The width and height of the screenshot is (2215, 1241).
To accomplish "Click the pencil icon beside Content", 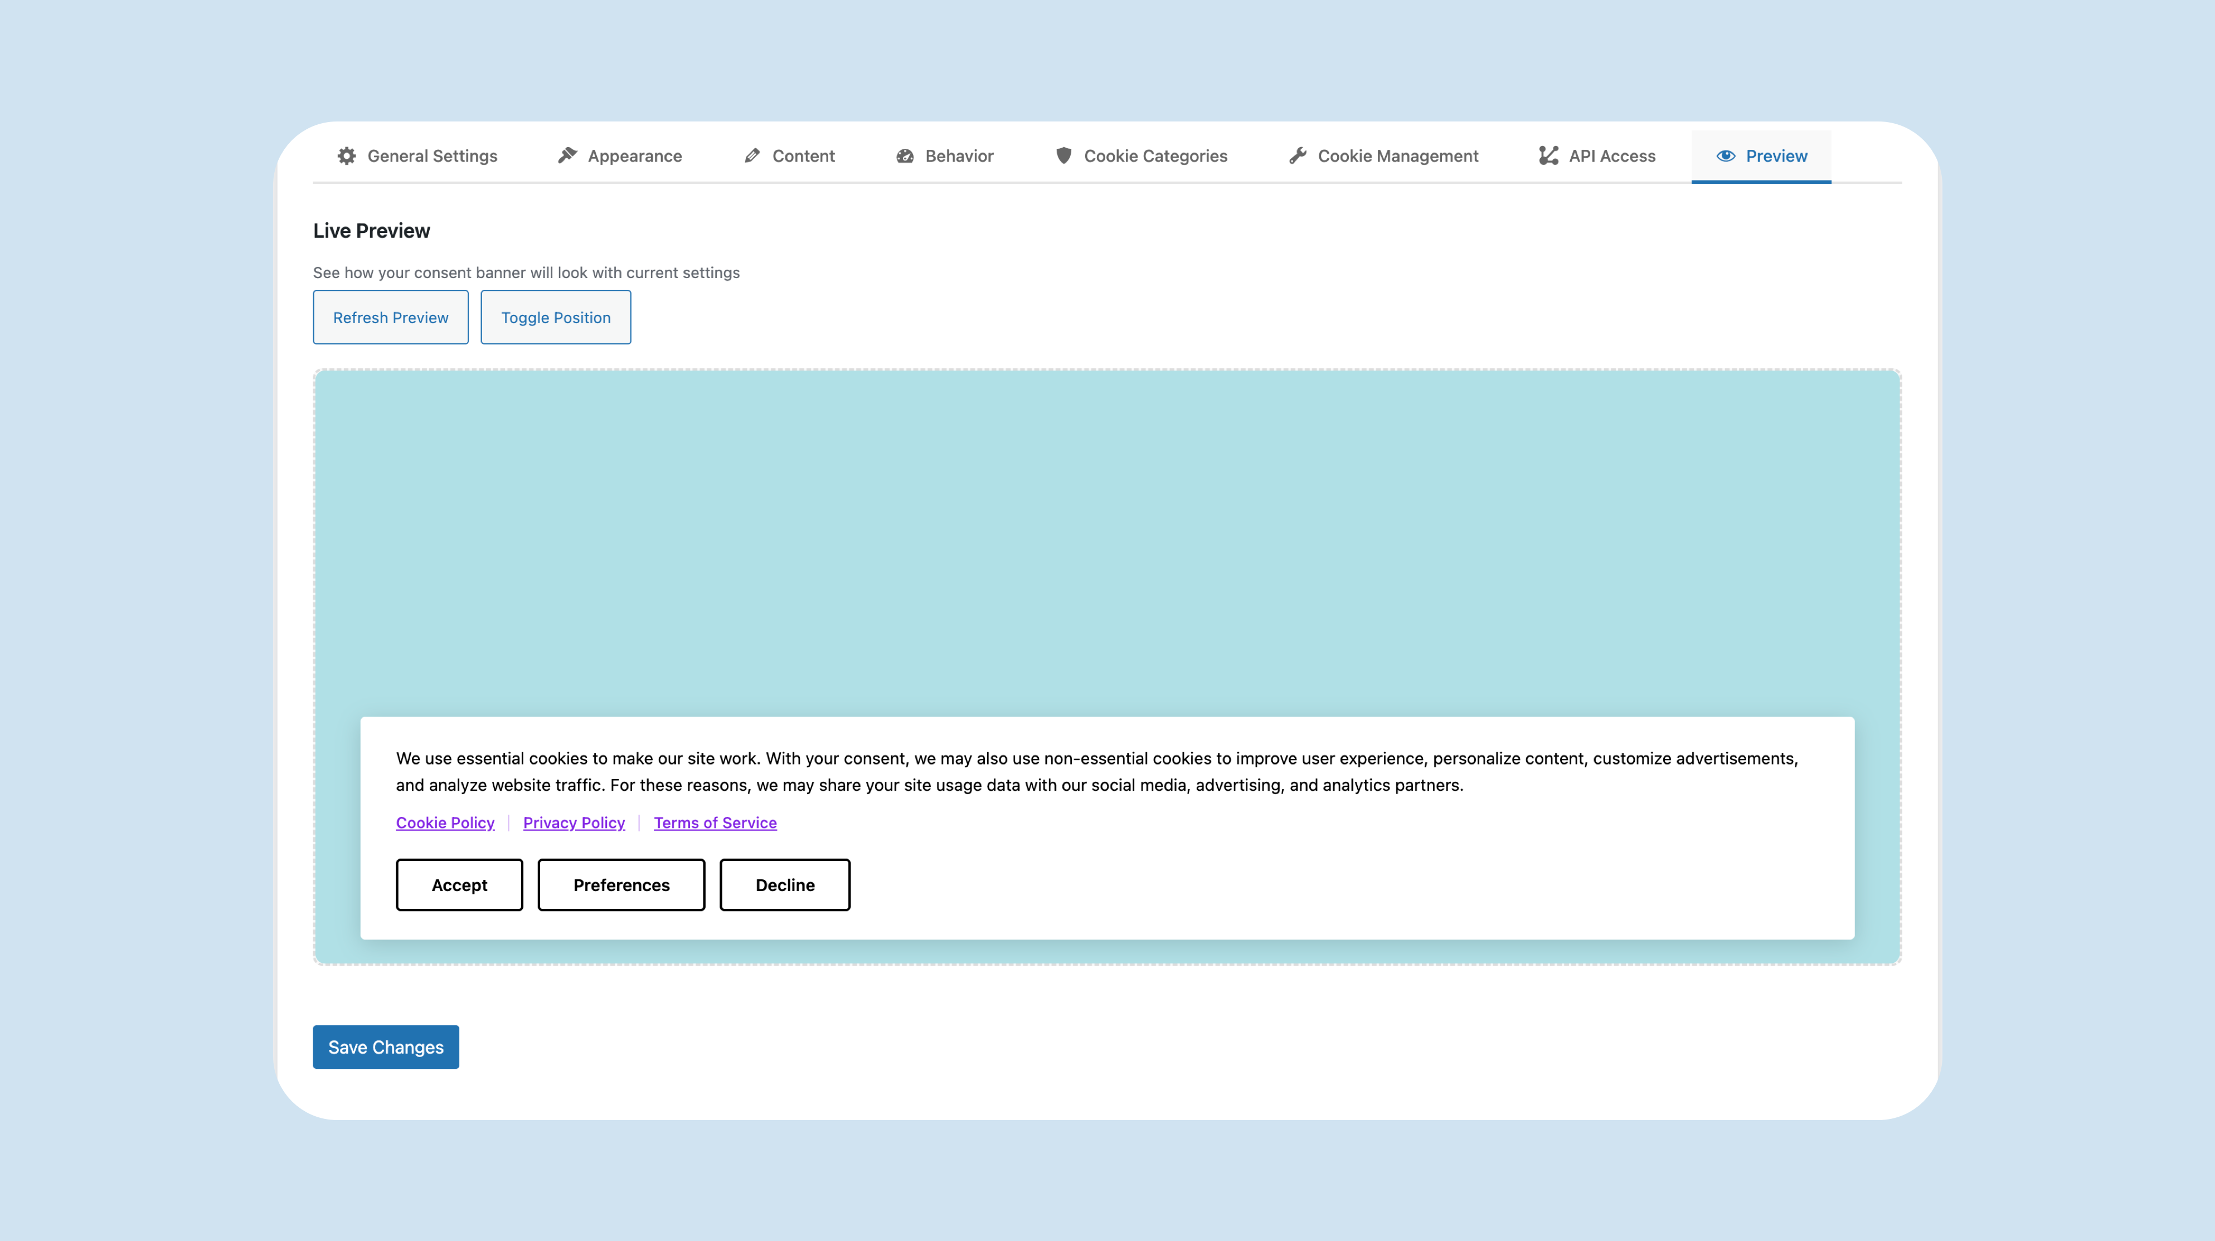I will 752,155.
